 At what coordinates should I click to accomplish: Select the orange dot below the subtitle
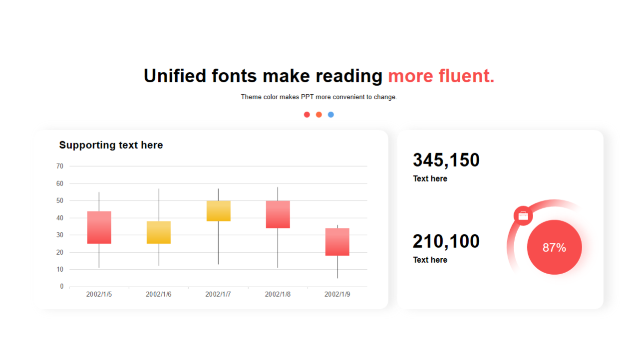[x=319, y=115]
